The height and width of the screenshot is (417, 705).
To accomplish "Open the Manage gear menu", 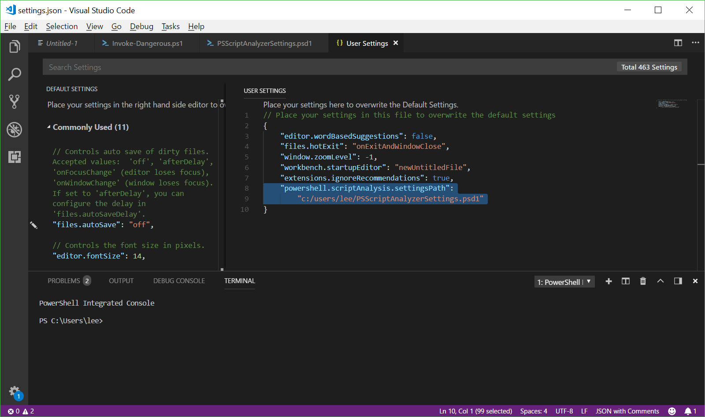I will coord(15,391).
